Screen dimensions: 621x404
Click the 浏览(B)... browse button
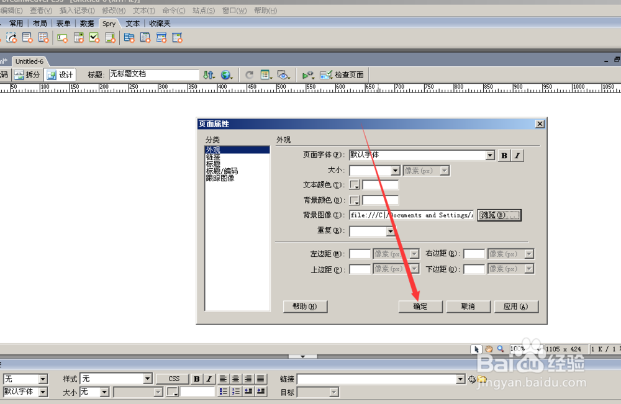(x=499, y=215)
